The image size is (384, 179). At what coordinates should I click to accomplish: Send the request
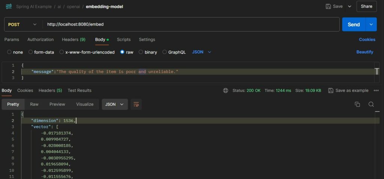[354, 24]
